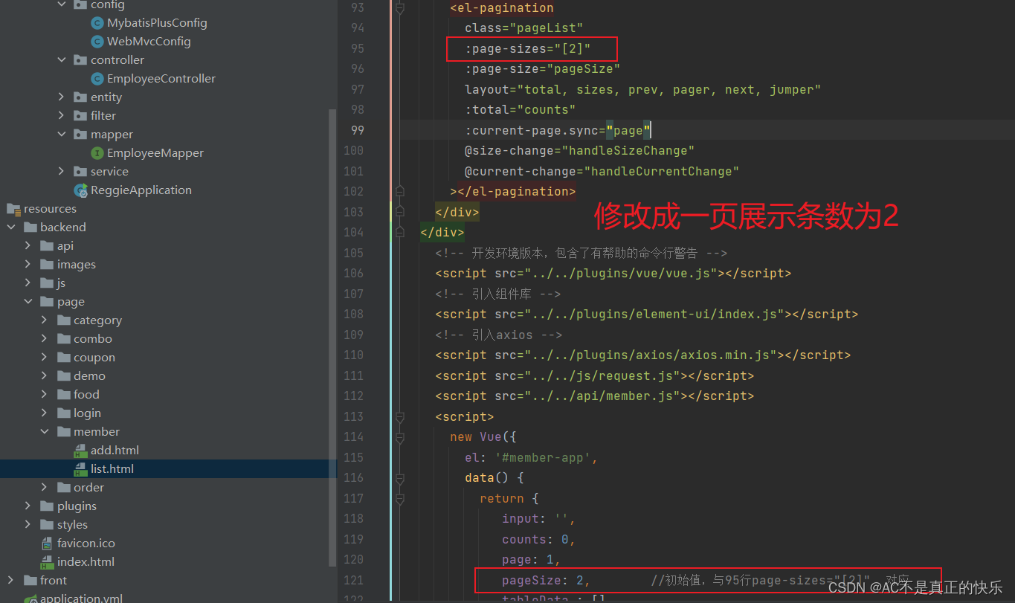Click the coupon folder icon

tap(64, 358)
